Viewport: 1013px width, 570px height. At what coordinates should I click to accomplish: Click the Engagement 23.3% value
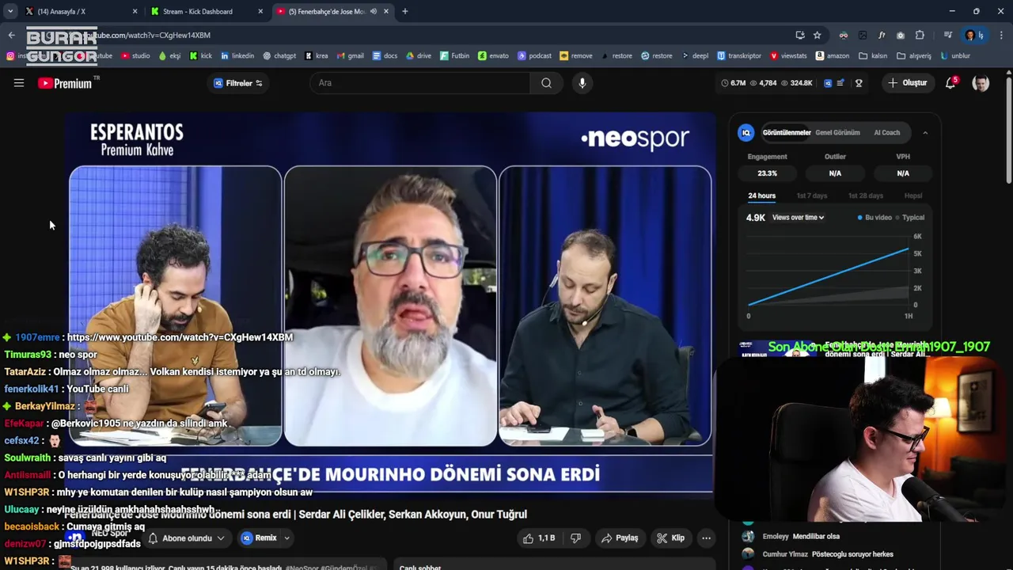(767, 173)
